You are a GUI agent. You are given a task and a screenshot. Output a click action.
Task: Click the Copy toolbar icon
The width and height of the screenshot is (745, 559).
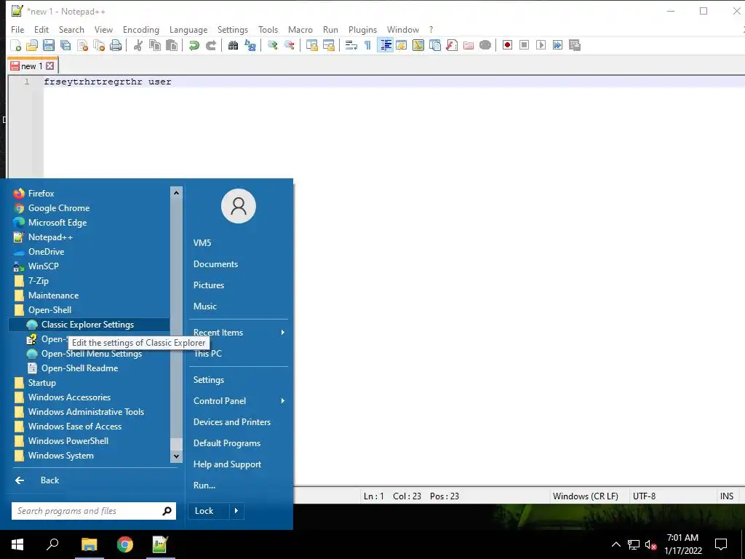155,45
